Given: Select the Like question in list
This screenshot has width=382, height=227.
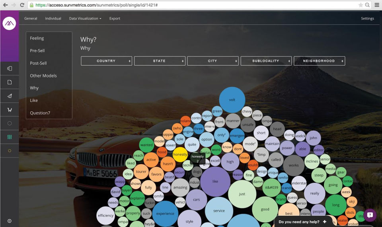Looking at the screenshot, I should 34,100.
